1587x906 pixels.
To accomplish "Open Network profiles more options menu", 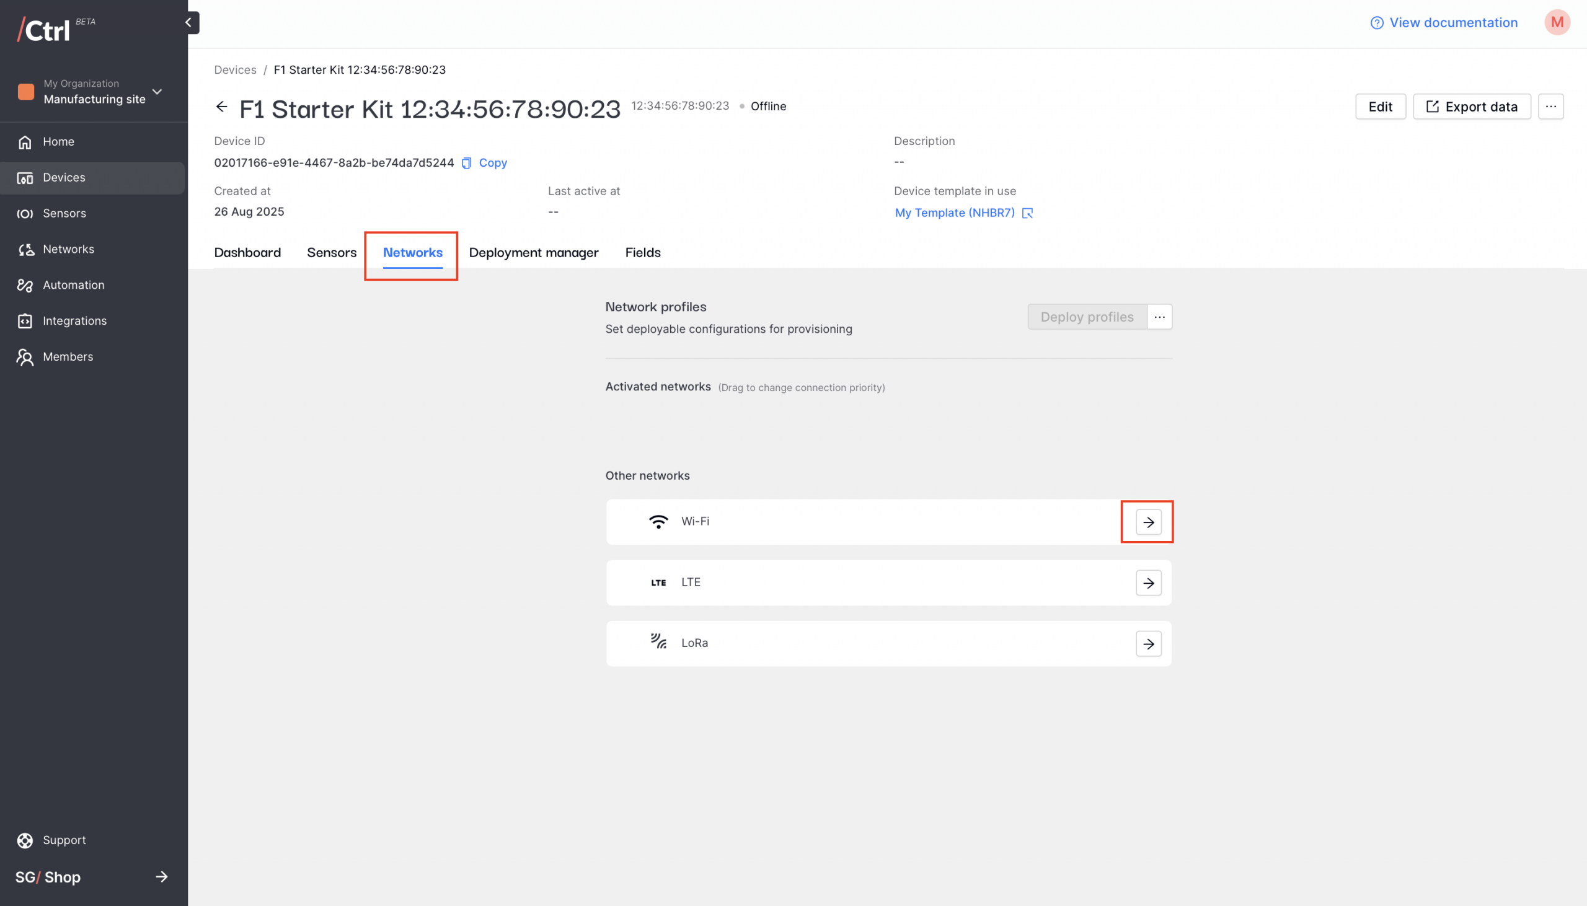I will click(x=1159, y=317).
